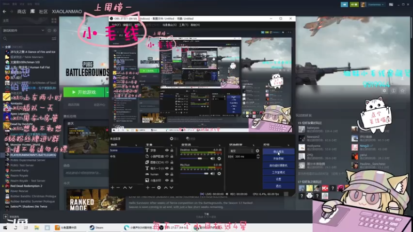The height and width of the screenshot is (232, 413).
Task: Open scene transition properties gear
Action: pos(257,151)
